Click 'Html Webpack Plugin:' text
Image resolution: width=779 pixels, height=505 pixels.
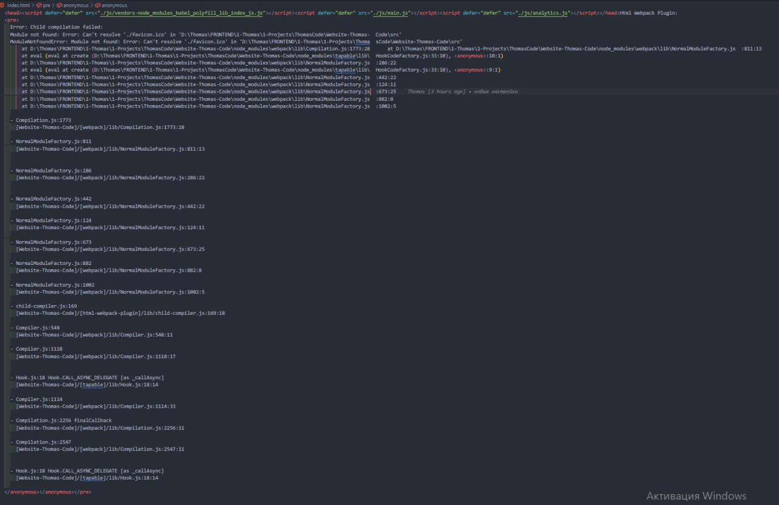click(648, 13)
